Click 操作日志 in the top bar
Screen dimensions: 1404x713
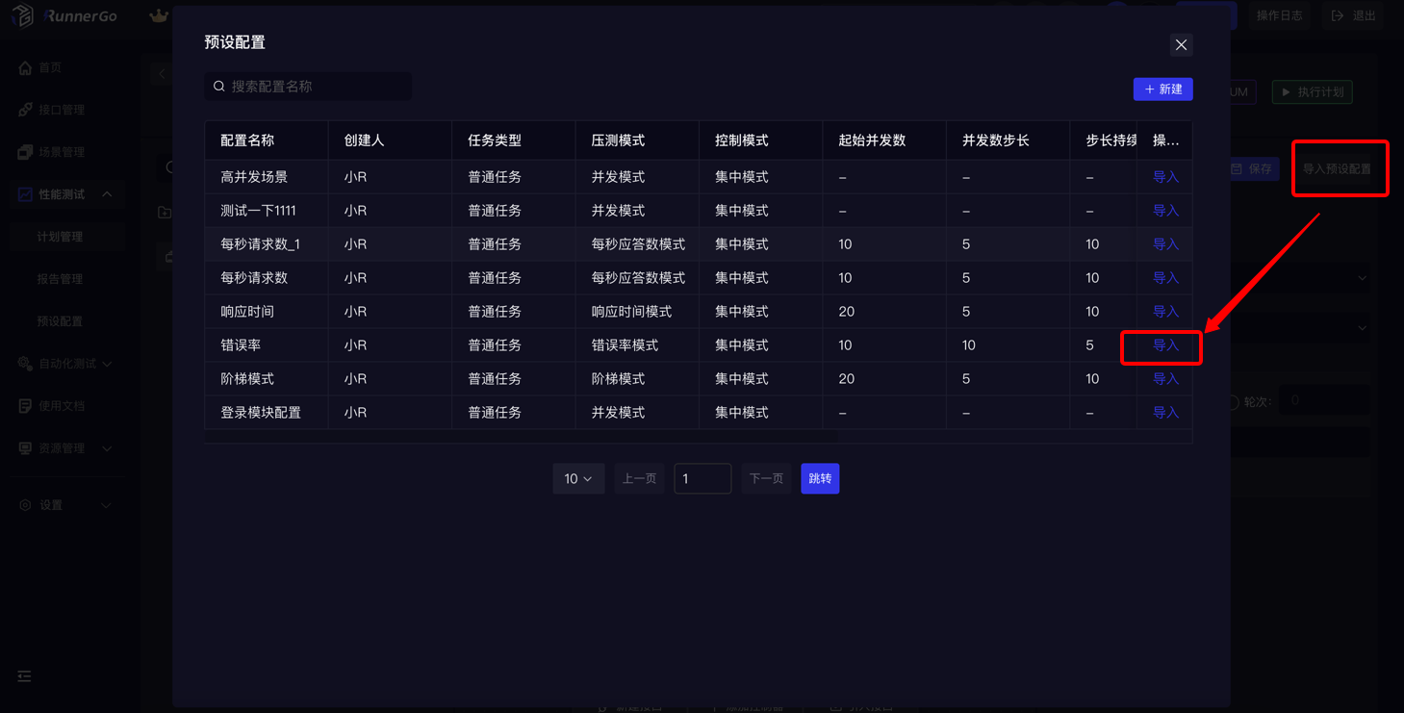1280,15
